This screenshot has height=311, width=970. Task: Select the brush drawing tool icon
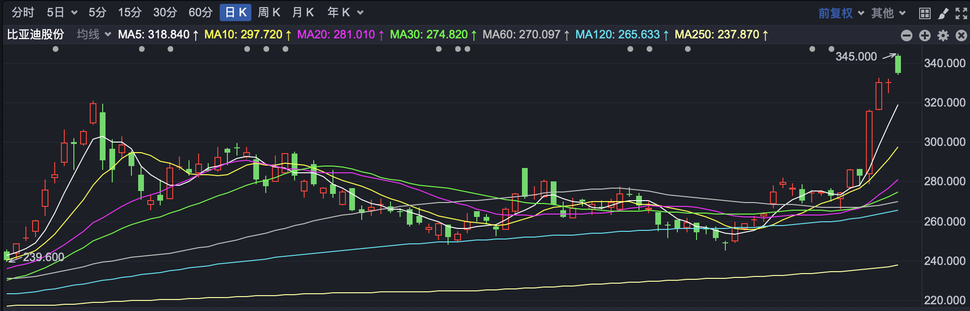943,13
